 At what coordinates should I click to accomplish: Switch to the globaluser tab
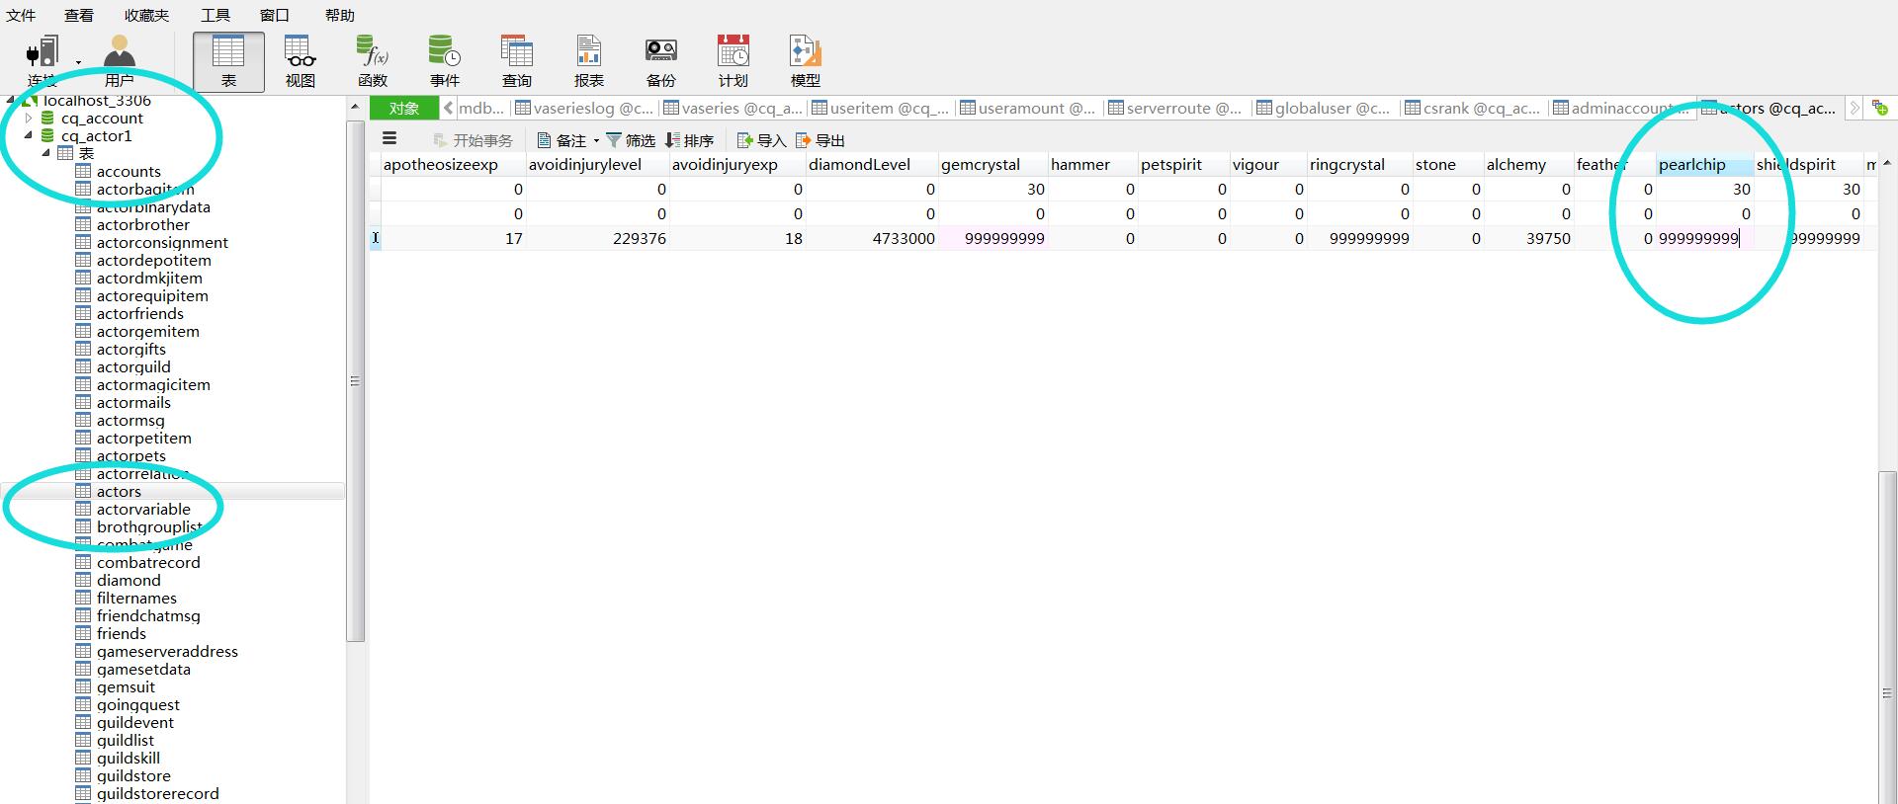(1323, 109)
